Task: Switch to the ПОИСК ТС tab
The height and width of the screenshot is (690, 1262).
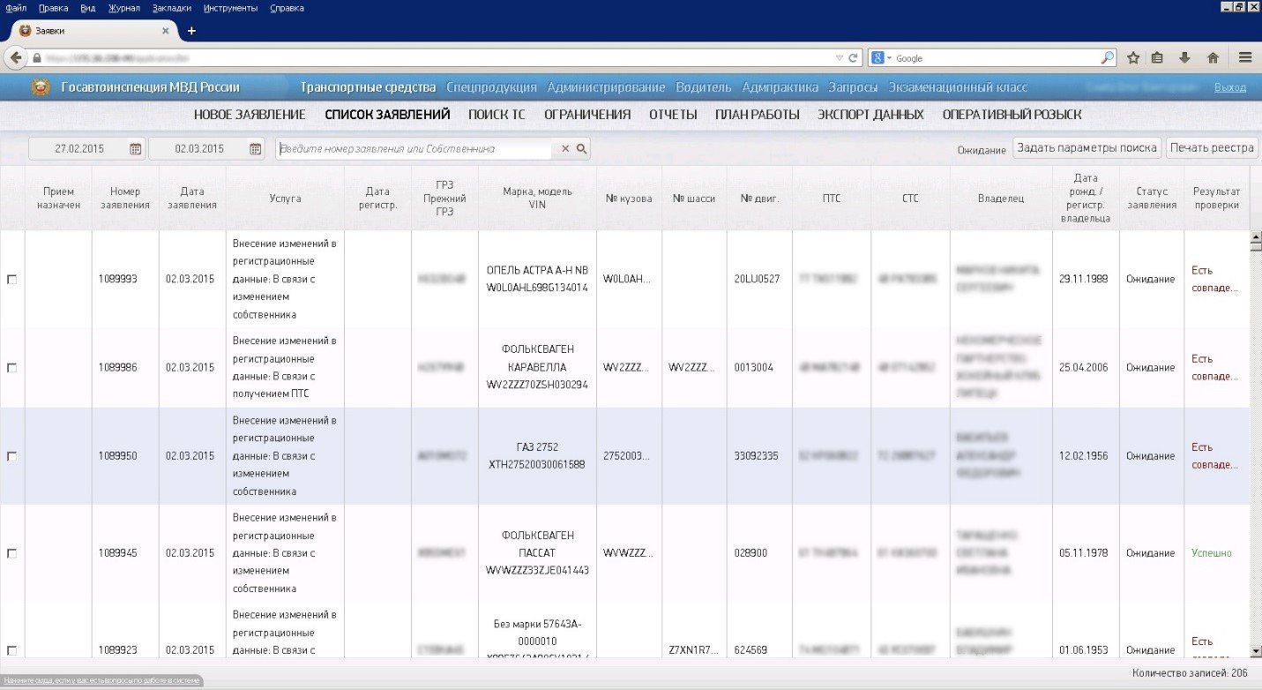Action: 497,115
